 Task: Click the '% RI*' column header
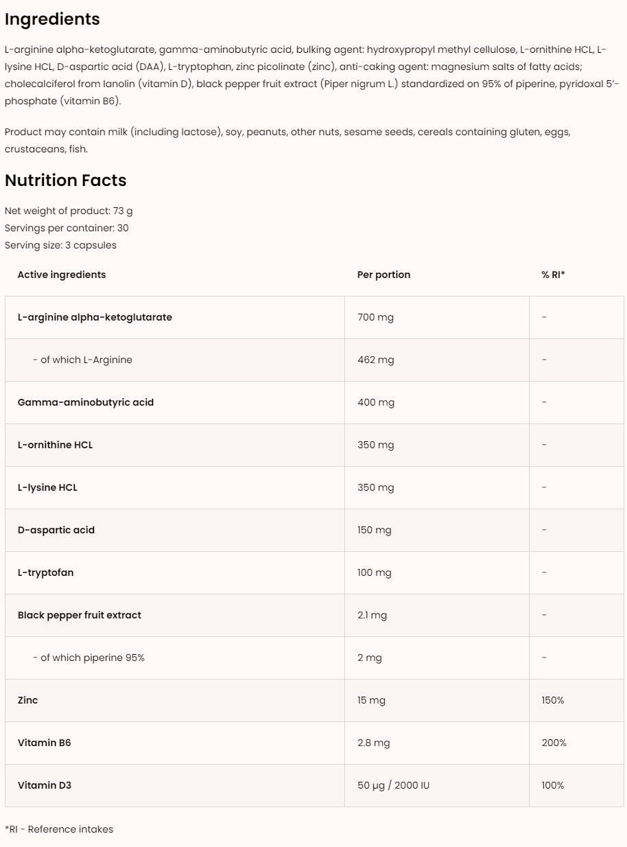click(x=553, y=275)
